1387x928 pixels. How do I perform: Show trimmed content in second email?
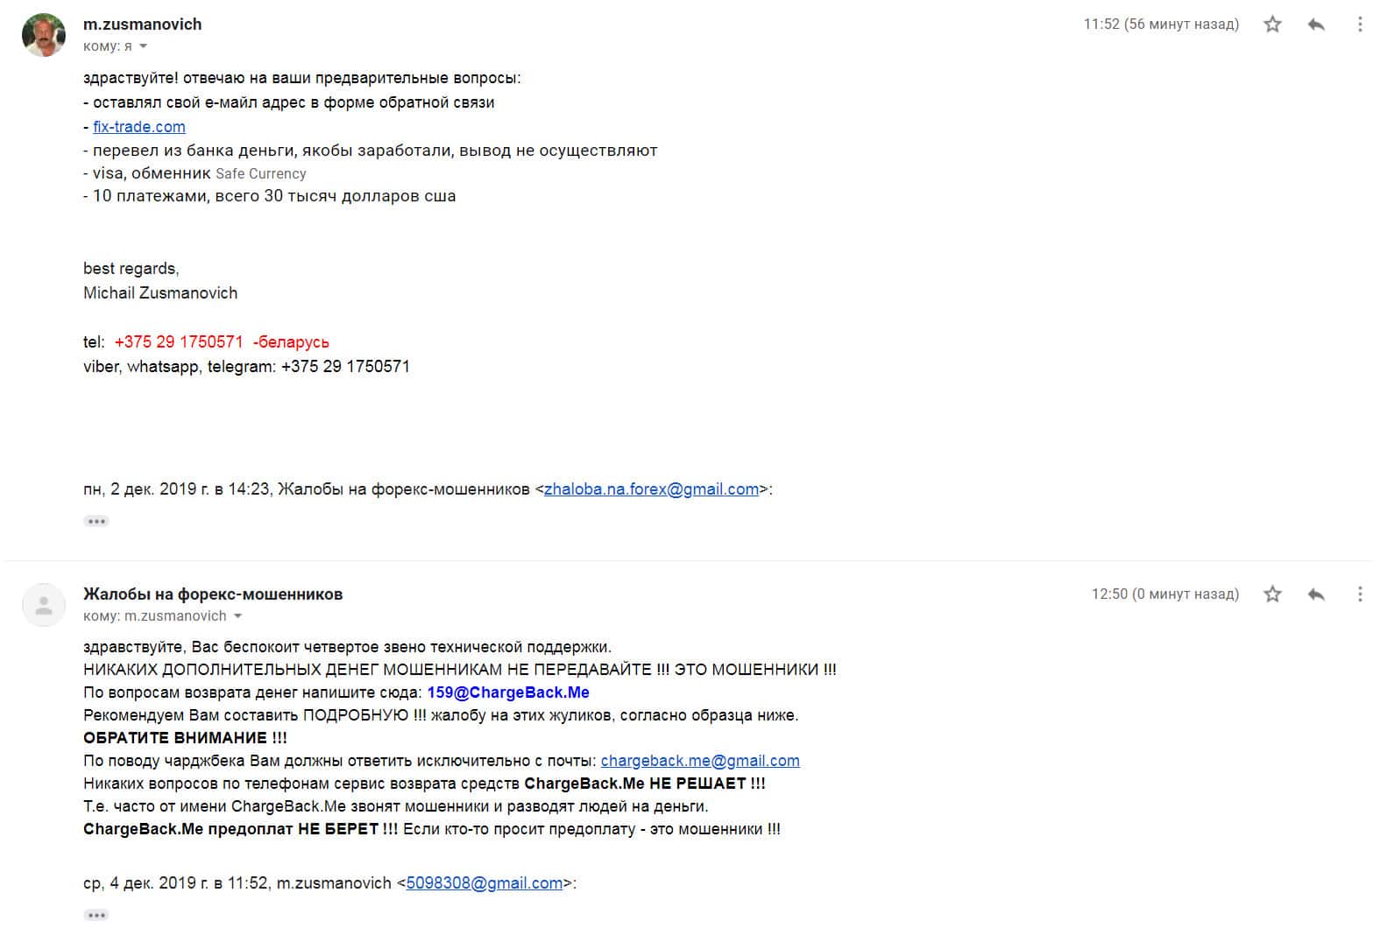coord(96,915)
